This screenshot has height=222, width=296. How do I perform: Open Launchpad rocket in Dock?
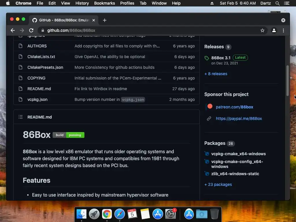pos(94,214)
